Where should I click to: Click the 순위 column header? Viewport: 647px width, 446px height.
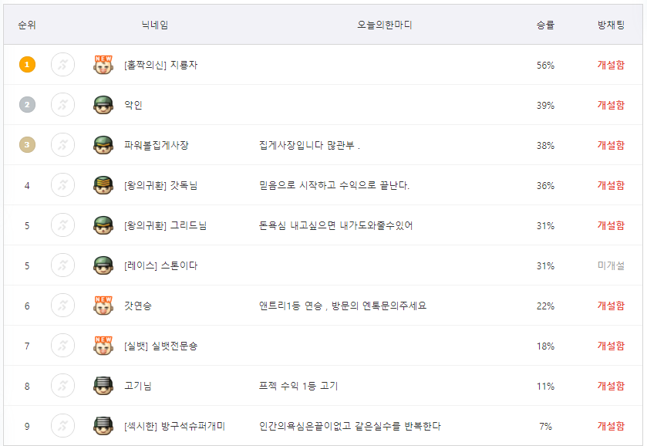[x=27, y=25]
